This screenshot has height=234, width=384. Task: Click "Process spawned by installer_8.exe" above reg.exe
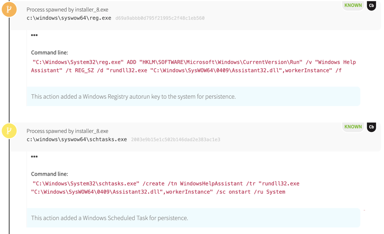click(x=67, y=10)
